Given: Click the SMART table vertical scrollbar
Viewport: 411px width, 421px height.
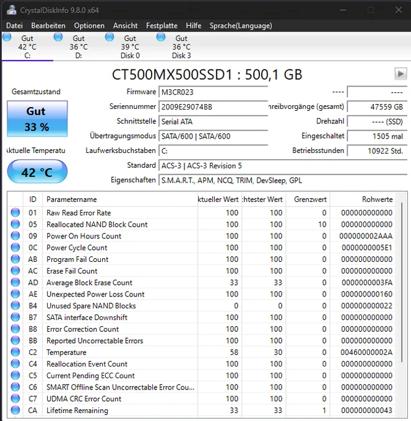Looking at the screenshot, I should tap(402, 282).
